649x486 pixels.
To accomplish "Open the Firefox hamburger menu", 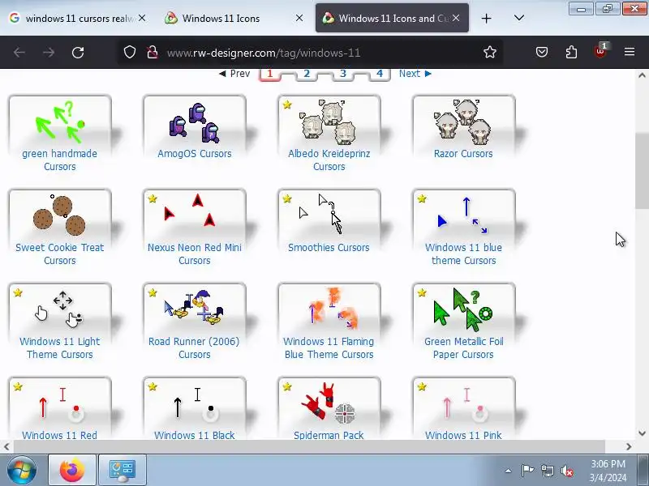I will pos(630,52).
